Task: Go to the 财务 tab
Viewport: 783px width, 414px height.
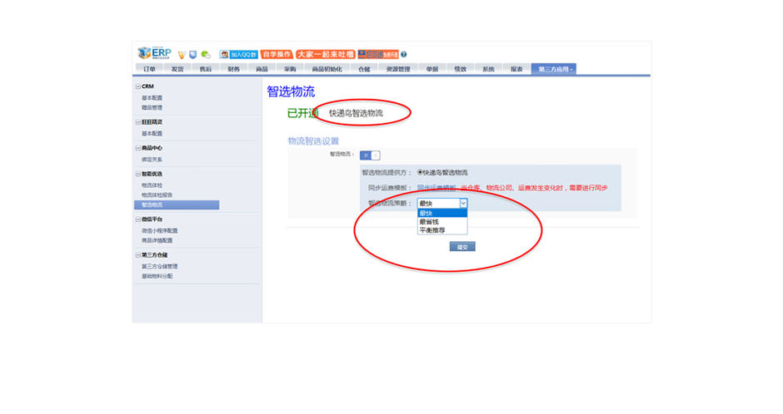Action: [x=234, y=69]
